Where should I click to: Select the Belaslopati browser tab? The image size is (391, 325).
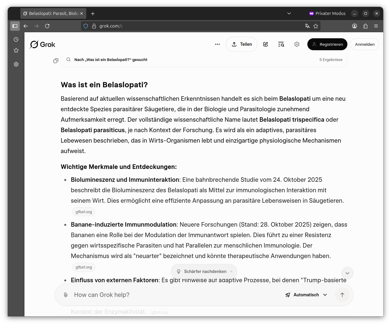(51, 13)
